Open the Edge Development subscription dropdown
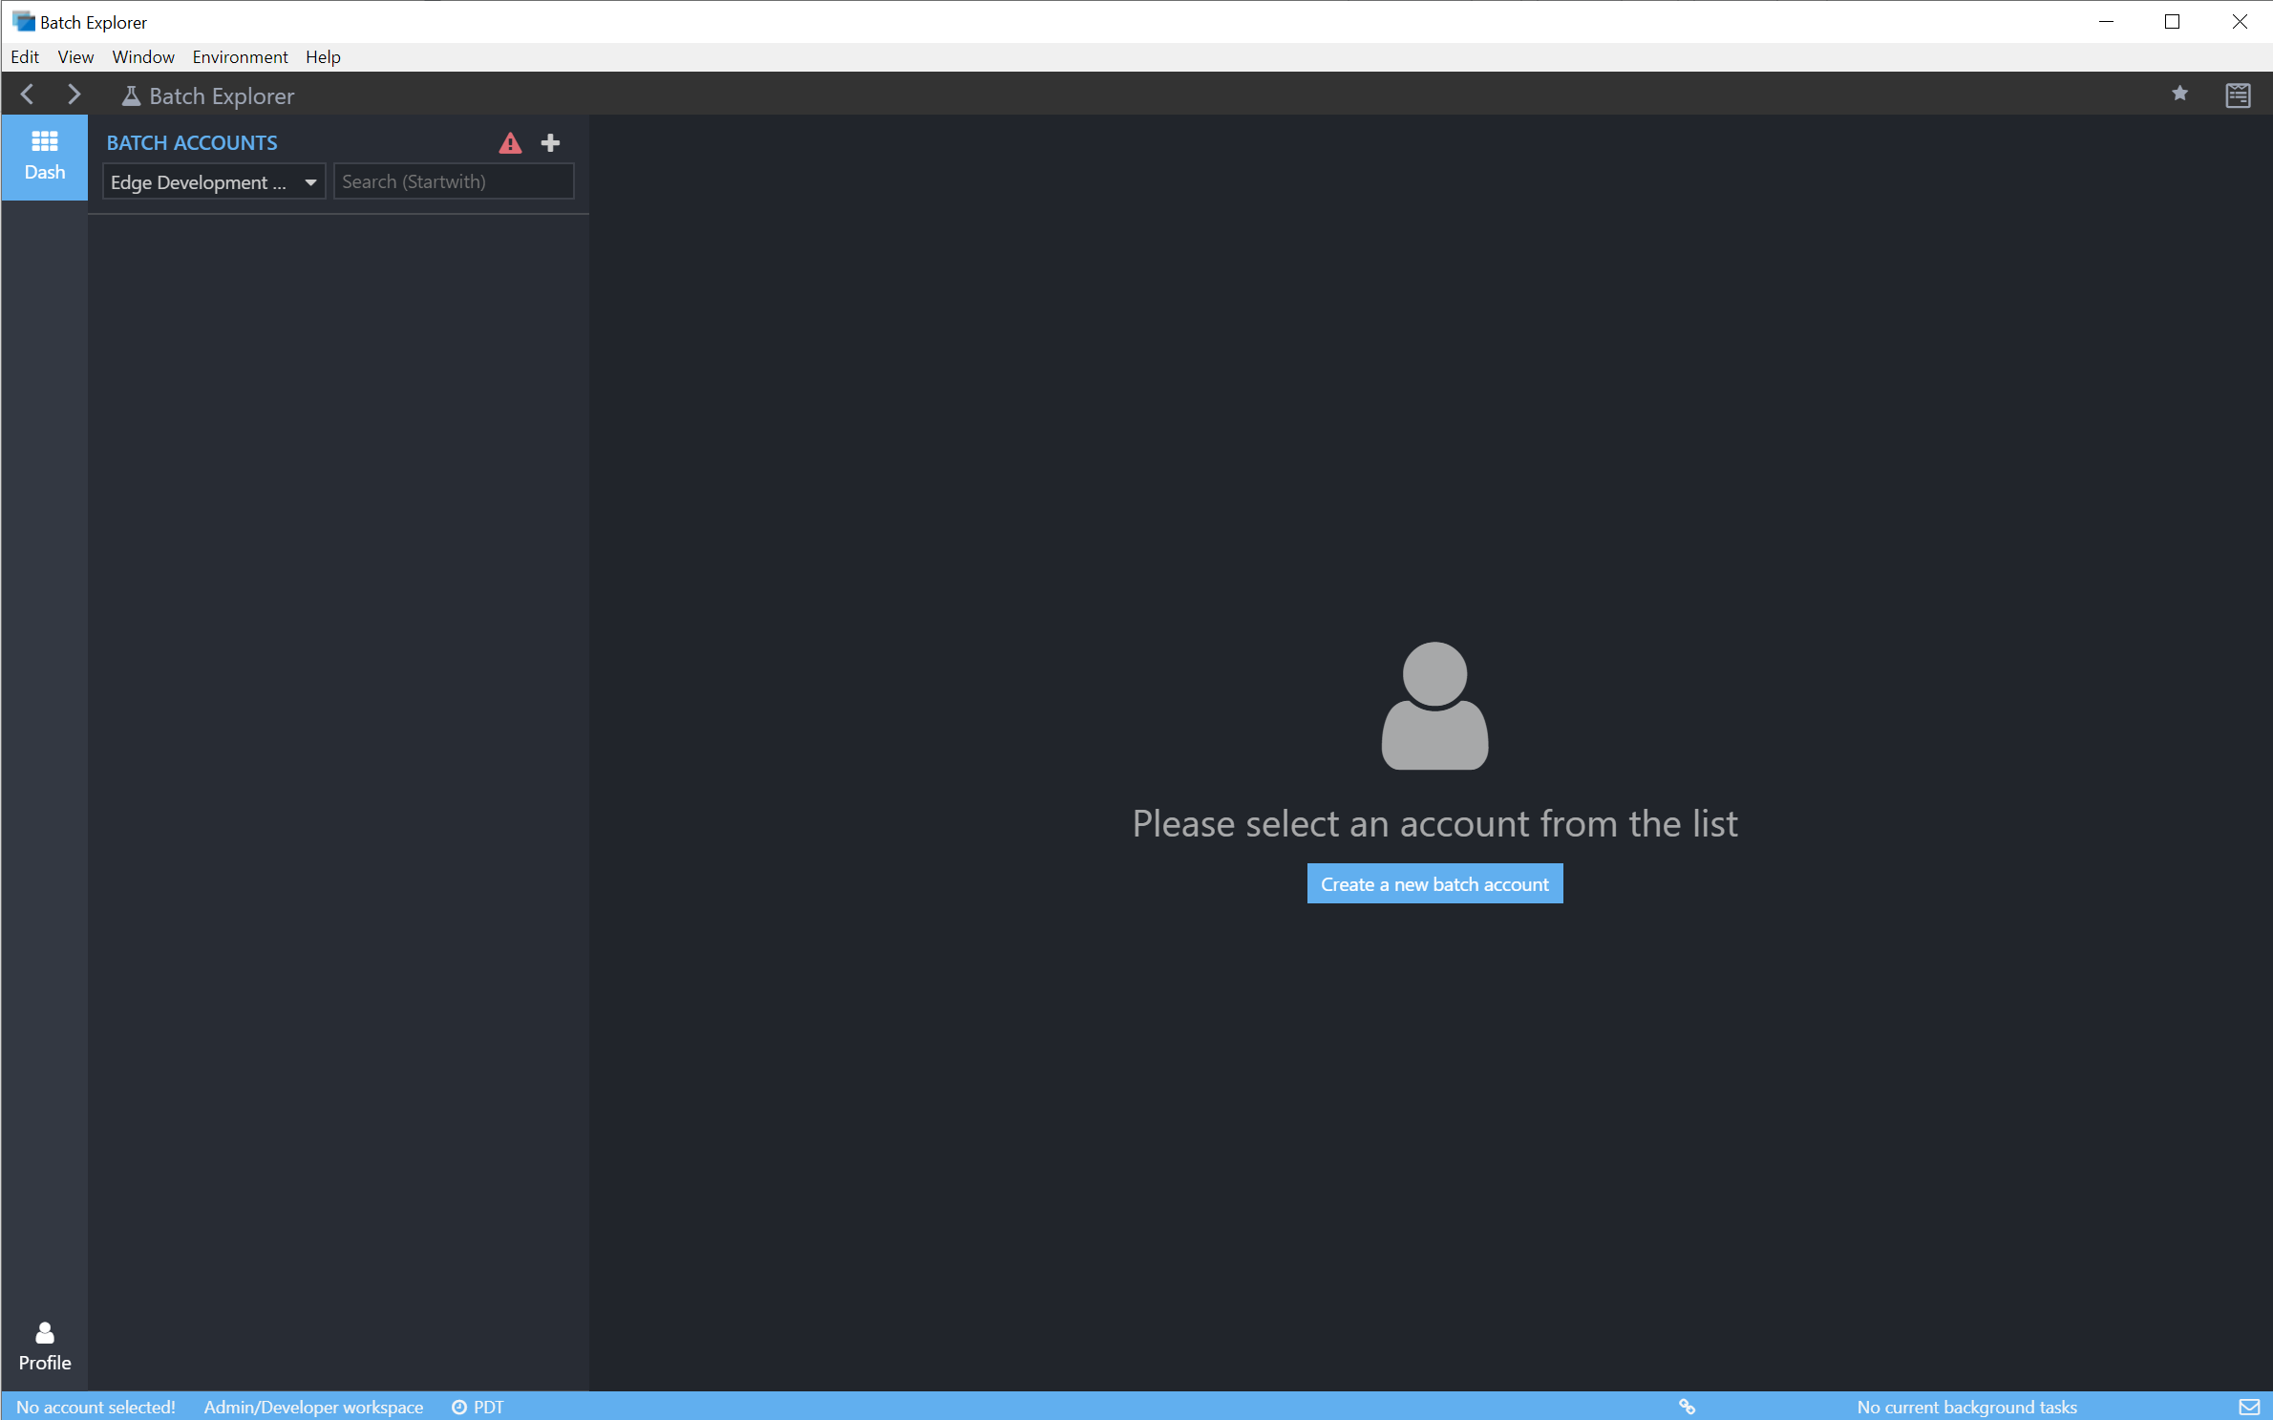The image size is (2273, 1420). coord(213,181)
